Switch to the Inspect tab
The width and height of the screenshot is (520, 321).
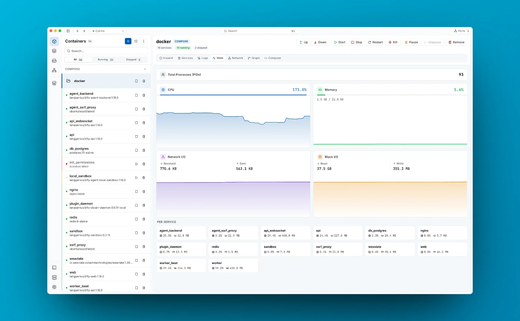point(166,58)
